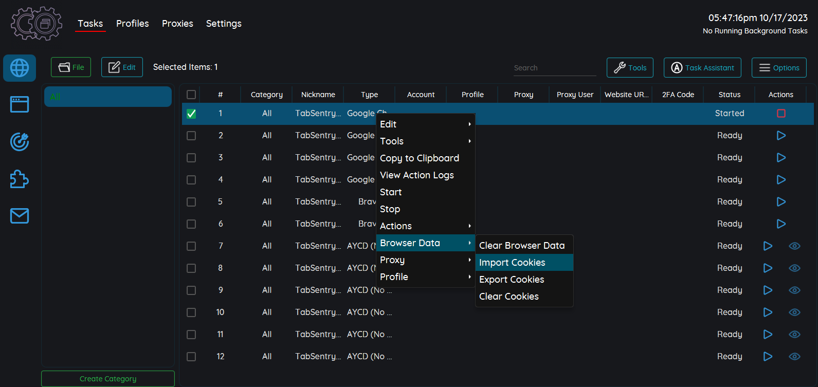Check the checkbox for task 7
This screenshot has height=387, width=818.
[191, 246]
